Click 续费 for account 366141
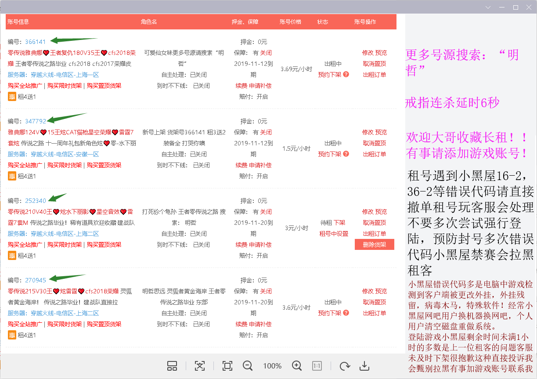Image resolution: width=537 pixels, height=379 pixels. coord(241,86)
